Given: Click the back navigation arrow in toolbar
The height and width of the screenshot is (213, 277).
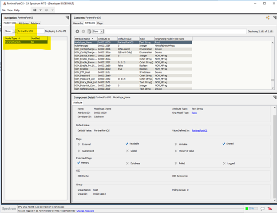Looking at the screenshot, I should coord(35,9).
